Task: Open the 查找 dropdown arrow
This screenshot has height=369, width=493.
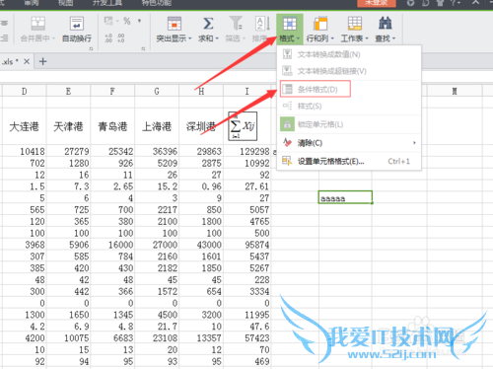Action: [x=393, y=38]
